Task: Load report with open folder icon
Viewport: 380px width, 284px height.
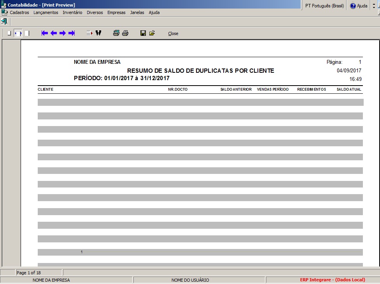Action: tap(152, 33)
